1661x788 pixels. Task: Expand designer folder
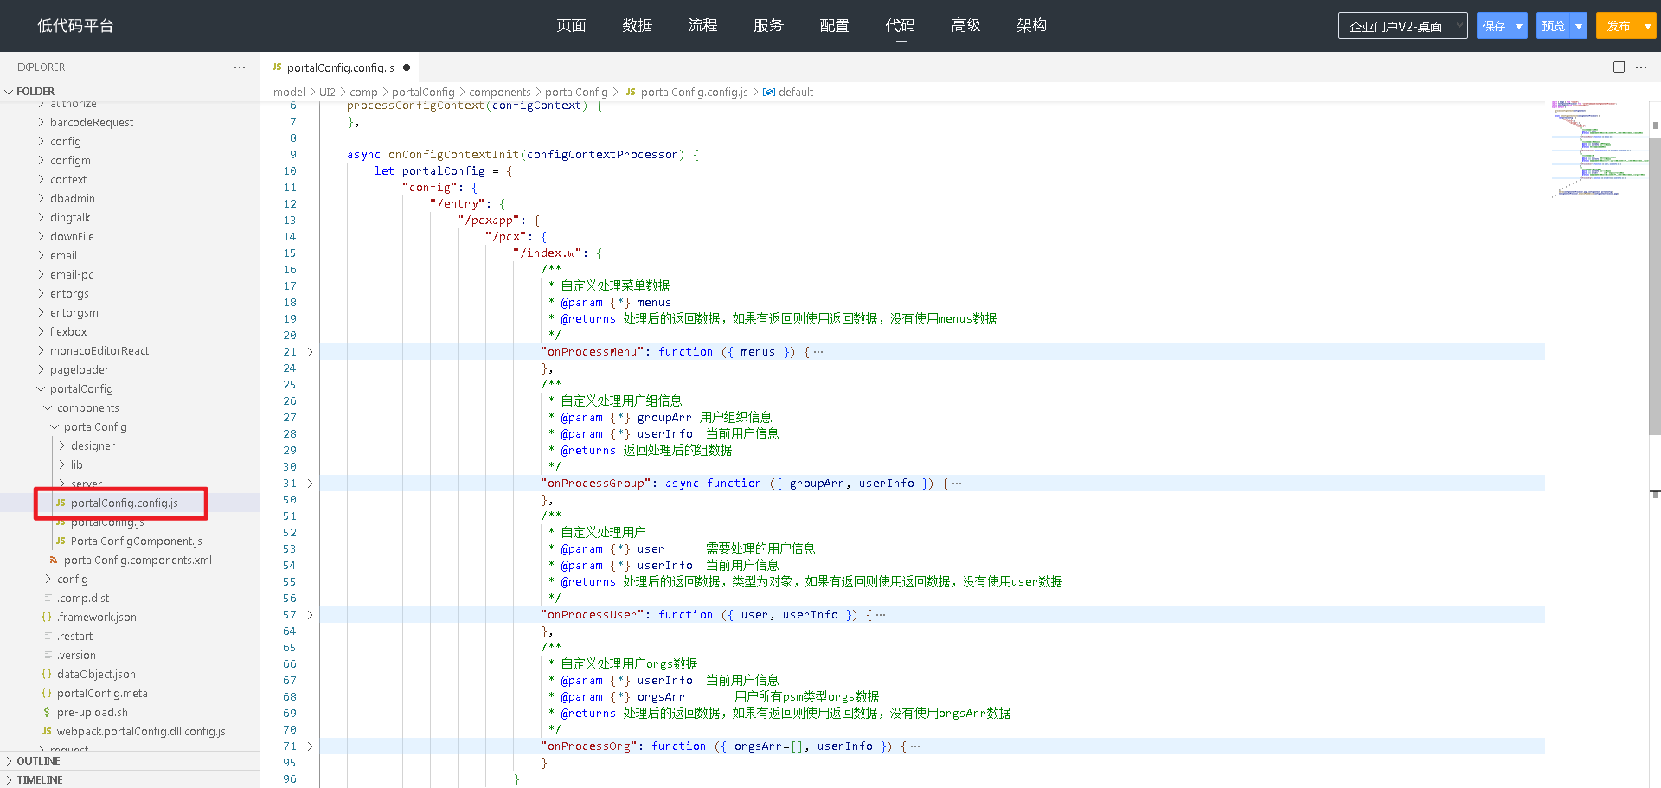pyautogui.click(x=93, y=446)
